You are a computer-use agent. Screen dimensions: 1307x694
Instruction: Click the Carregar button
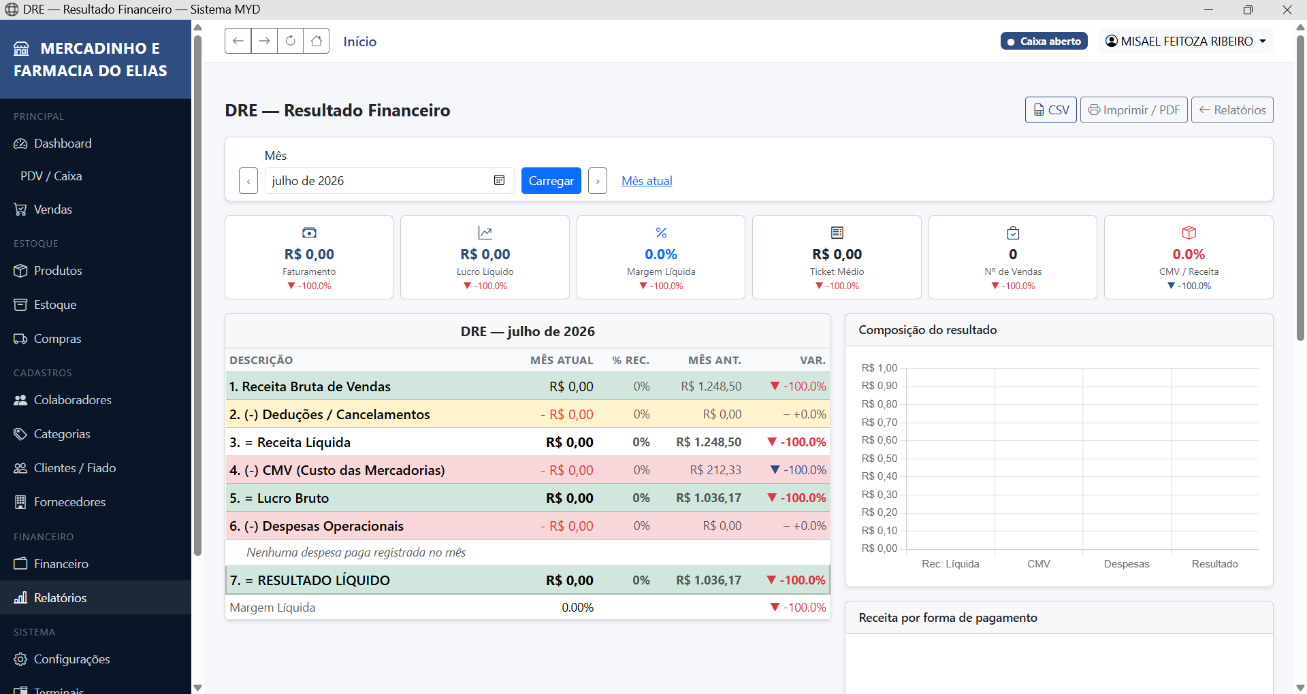[x=551, y=181]
